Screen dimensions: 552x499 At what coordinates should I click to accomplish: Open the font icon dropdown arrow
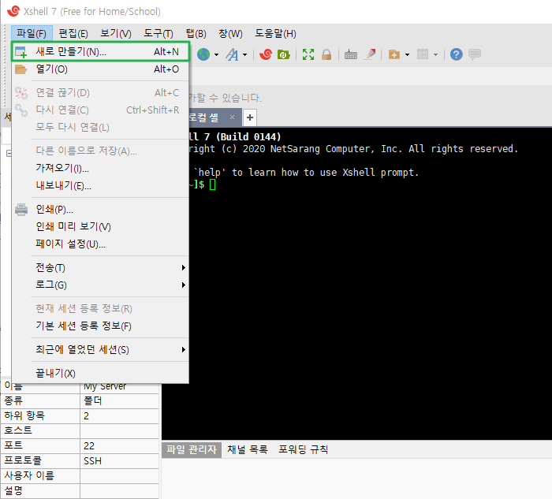point(244,54)
